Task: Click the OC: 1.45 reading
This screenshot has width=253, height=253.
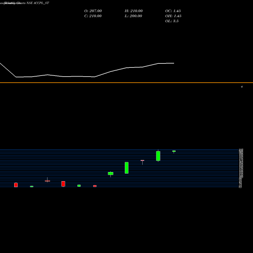Action: click(x=173, y=11)
